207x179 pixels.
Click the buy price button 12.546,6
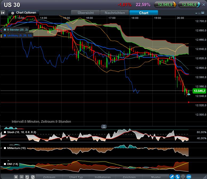pyautogui.click(x=189, y=5)
